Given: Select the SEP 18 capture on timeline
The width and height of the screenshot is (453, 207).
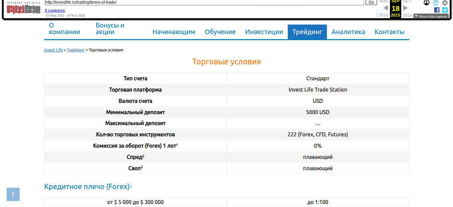Looking at the screenshot, I should (x=395, y=8).
